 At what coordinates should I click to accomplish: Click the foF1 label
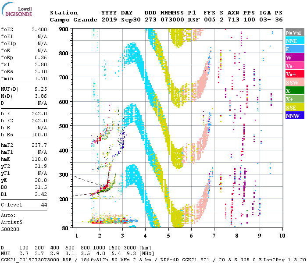[x=7, y=36]
